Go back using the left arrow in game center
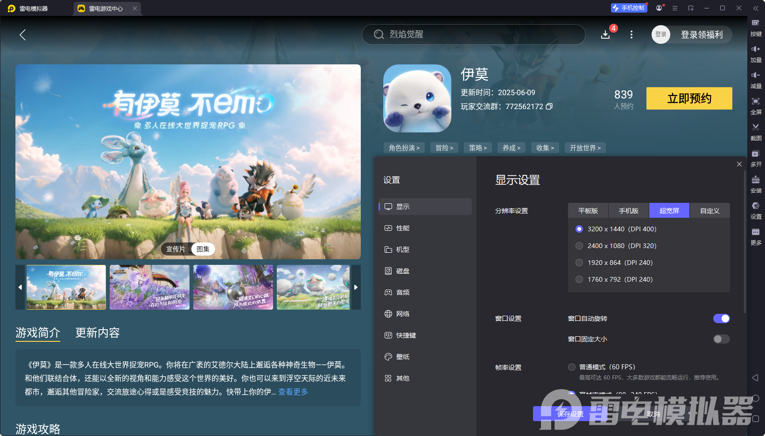This screenshot has width=765, height=436. click(22, 35)
